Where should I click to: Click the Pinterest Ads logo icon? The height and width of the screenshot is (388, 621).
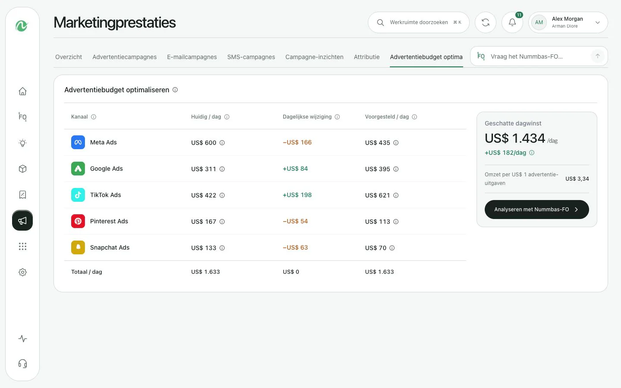pyautogui.click(x=78, y=221)
